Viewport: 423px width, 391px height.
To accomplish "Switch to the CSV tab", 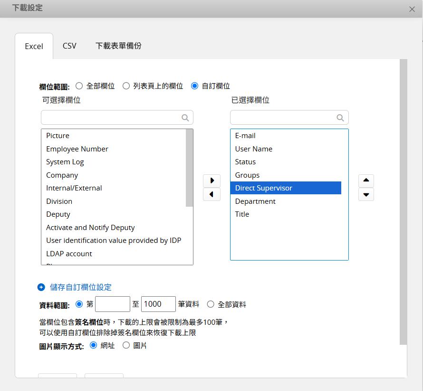I will click(69, 46).
